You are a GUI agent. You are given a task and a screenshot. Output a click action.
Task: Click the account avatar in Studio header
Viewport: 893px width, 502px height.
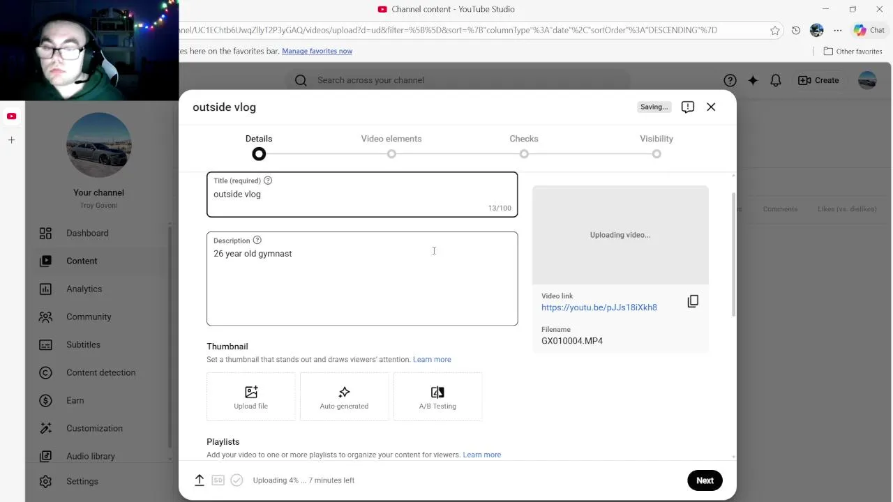867,80
